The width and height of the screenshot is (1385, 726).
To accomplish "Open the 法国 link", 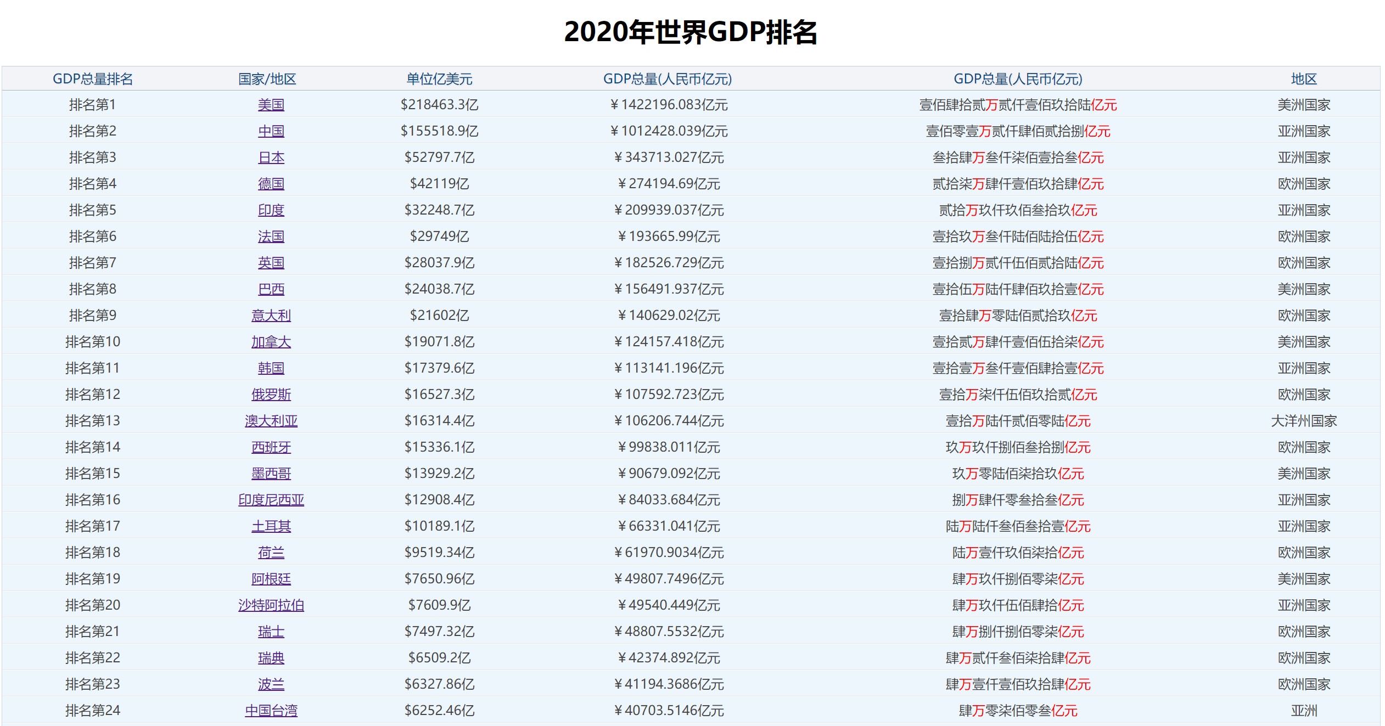I will (x=271, y=237).
